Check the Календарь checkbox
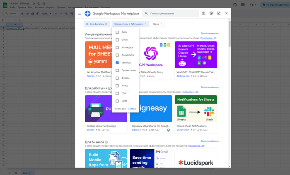The height and width of the screenshot is (175, 290). 117,48
